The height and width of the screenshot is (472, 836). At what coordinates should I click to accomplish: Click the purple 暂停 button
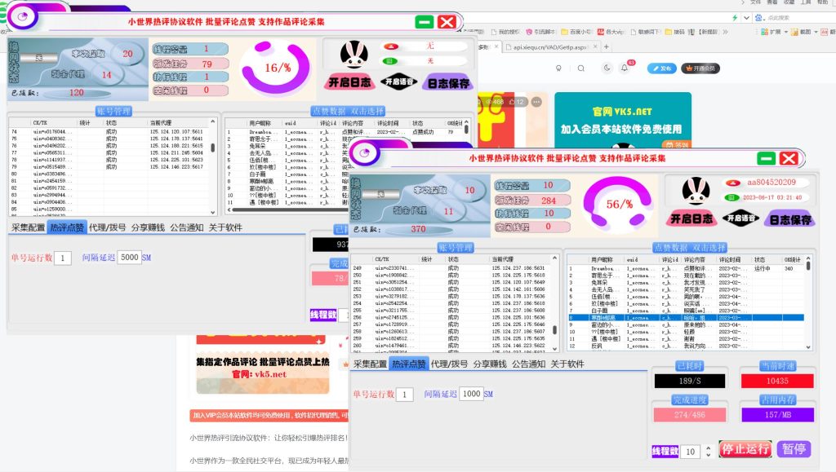coord(794,449)
